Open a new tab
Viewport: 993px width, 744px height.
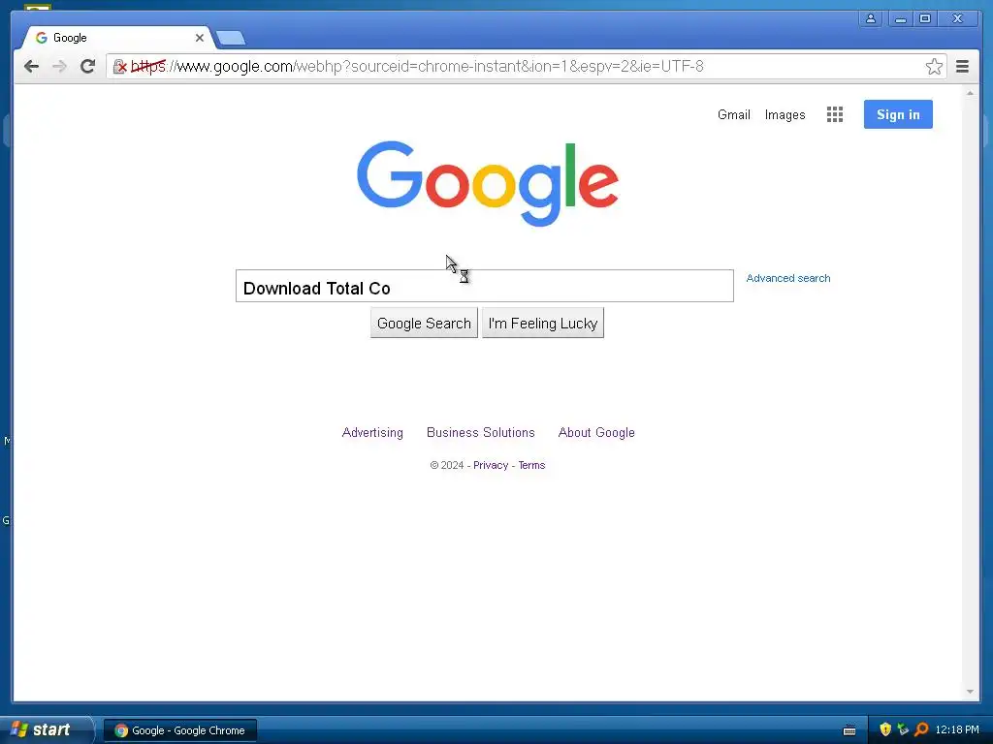click(231, 38)
